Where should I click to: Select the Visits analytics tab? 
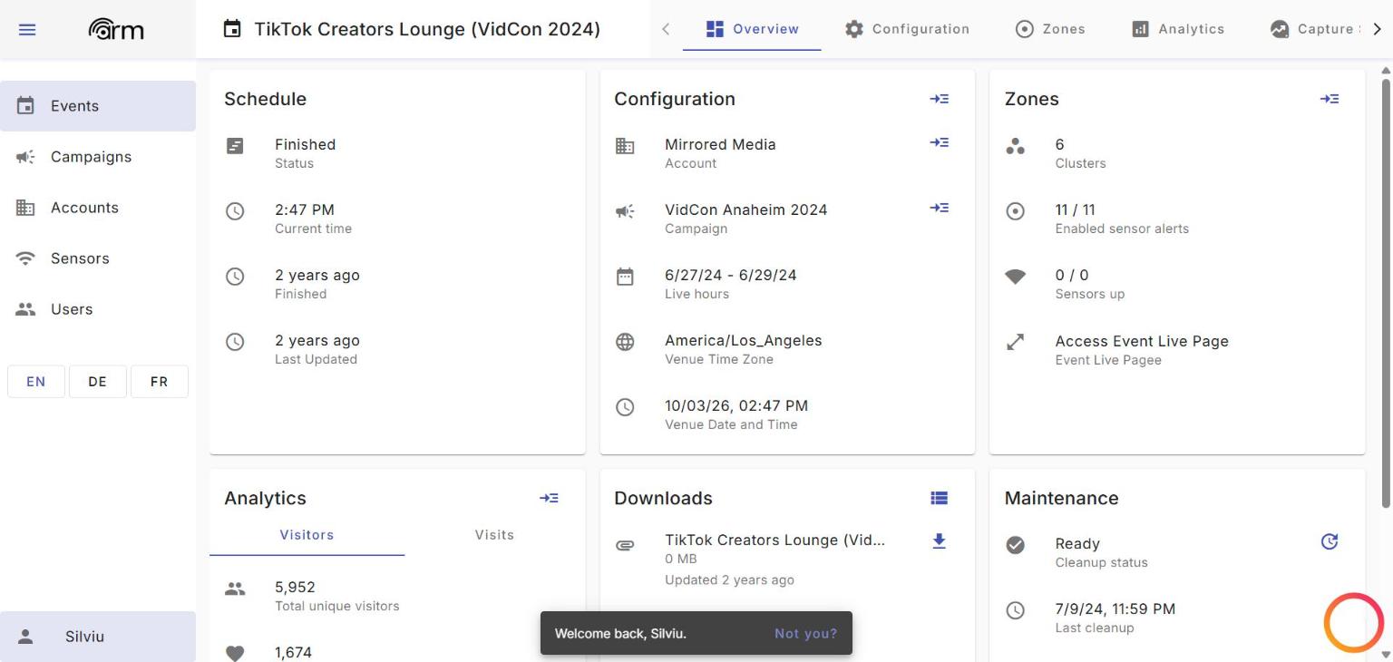494,535
